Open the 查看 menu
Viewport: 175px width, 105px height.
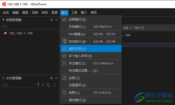click(x=55, y=13)
